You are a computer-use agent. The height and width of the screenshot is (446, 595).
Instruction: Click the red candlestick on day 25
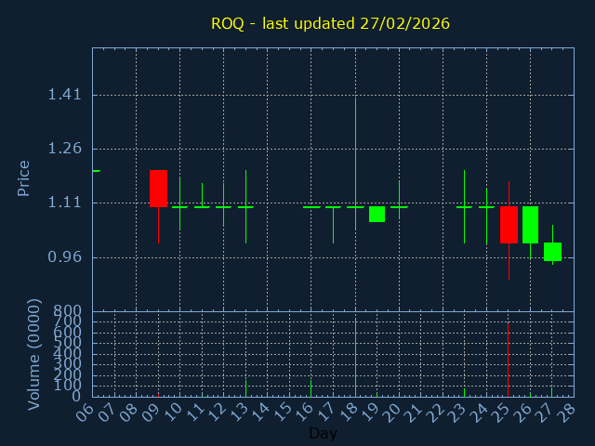tap(509, 224)
